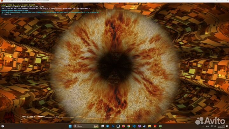The image size is (229, 129).
Task: Launch Visual Studio Code from the taskbar
Action: pos(134,126)
